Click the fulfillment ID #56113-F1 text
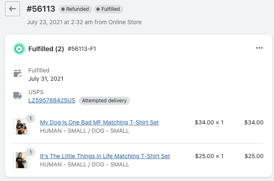 tap(82, 49)
